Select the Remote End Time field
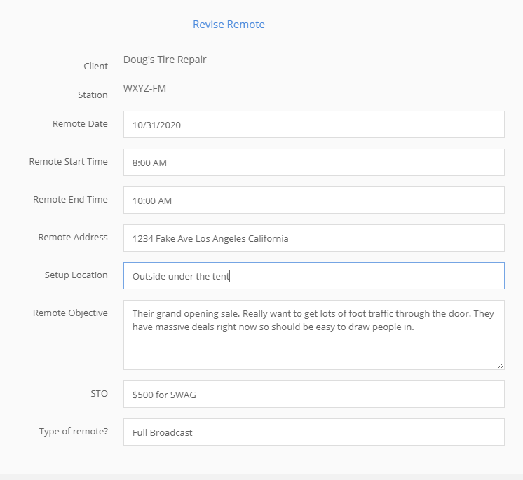This screenshot has width=523, height=480. point(313,200)
